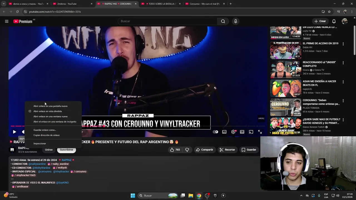Click the YouTube Buscar search field

click(x=167, y=21)
